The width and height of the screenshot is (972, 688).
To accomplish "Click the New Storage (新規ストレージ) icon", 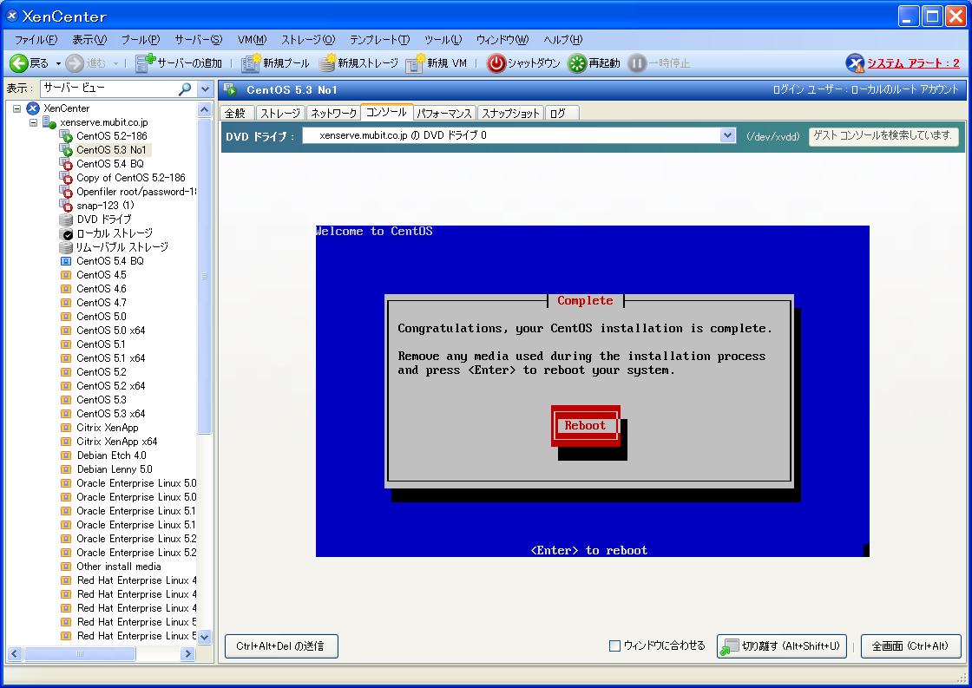I will point(327,62).
